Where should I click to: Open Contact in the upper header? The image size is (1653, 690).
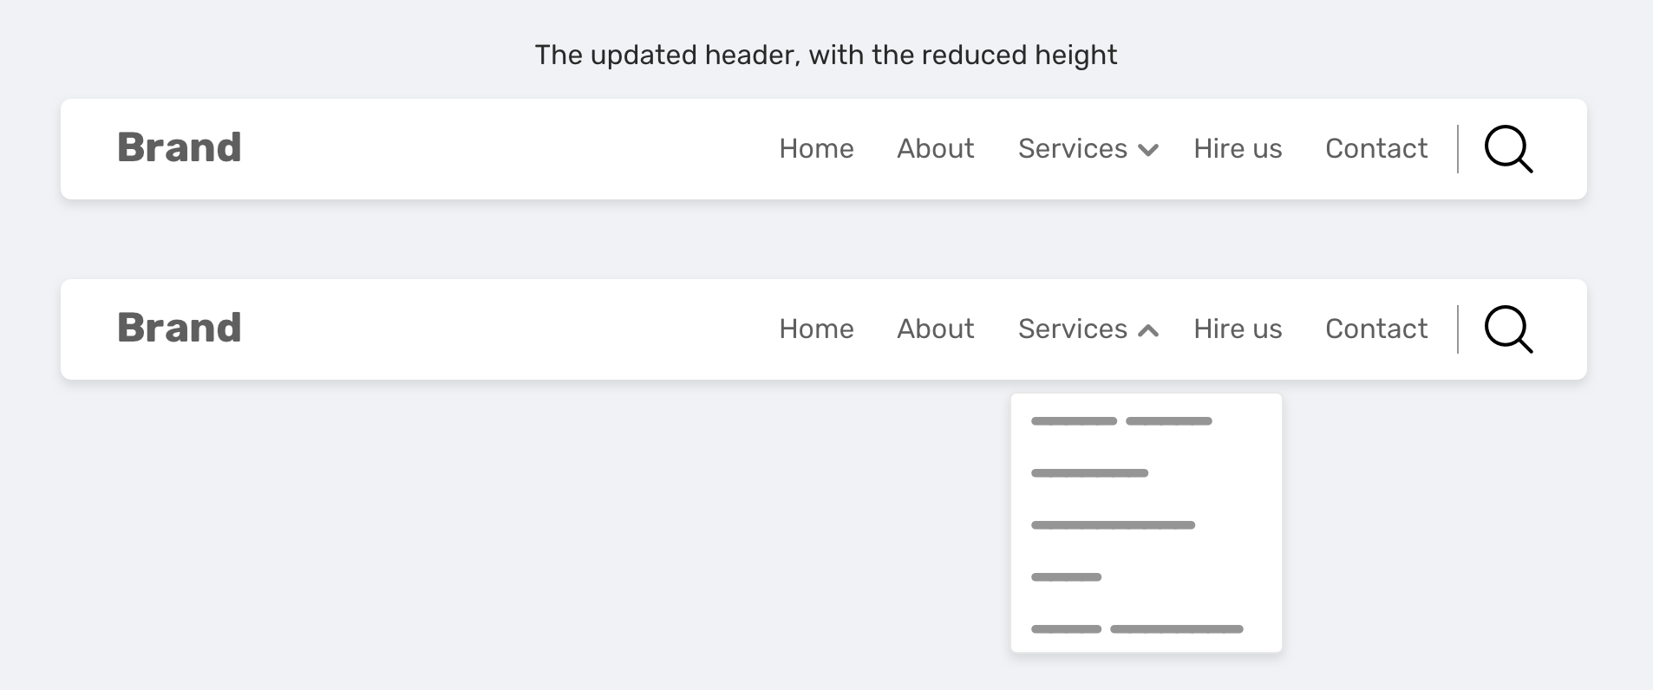tap(1376, 149)
